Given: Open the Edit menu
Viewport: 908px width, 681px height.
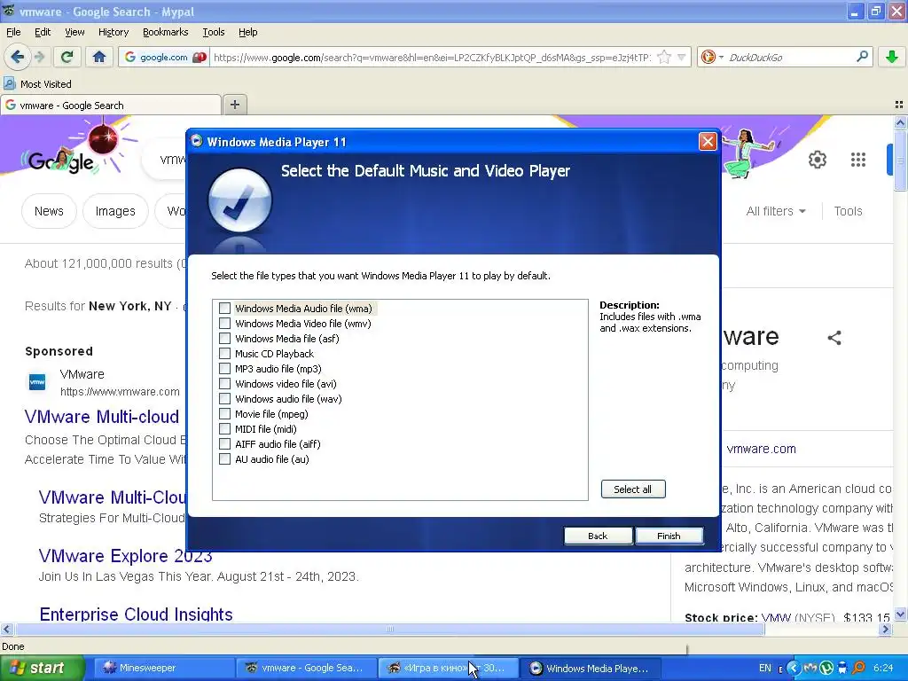Looking at the screenshot, I should 43,32.
